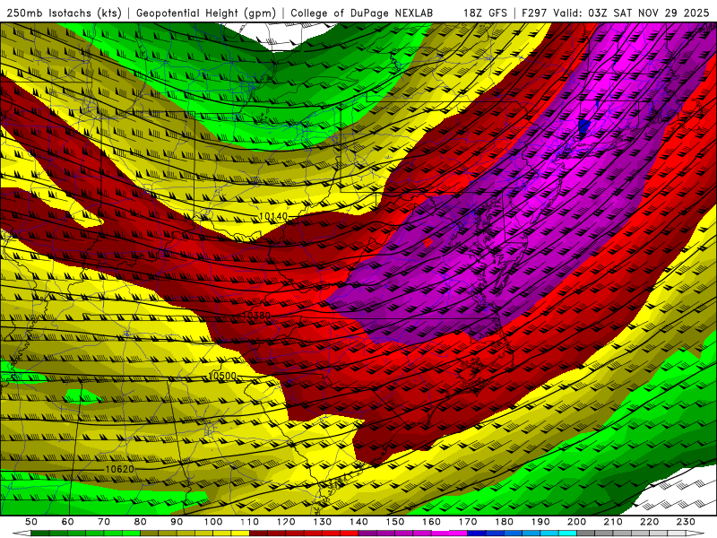The width and height of the screenshot is (717, 538).
Task: Click the 210 value on the legend
Action: tap(613, 522)
